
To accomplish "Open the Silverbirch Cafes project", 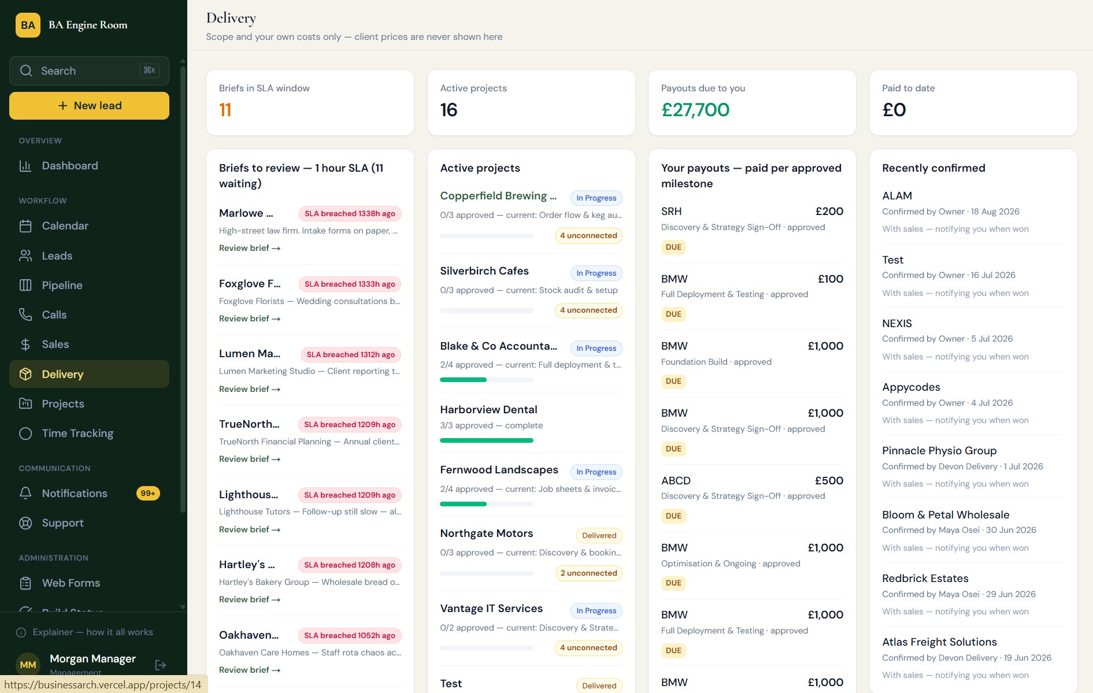I will coord(484,271).
